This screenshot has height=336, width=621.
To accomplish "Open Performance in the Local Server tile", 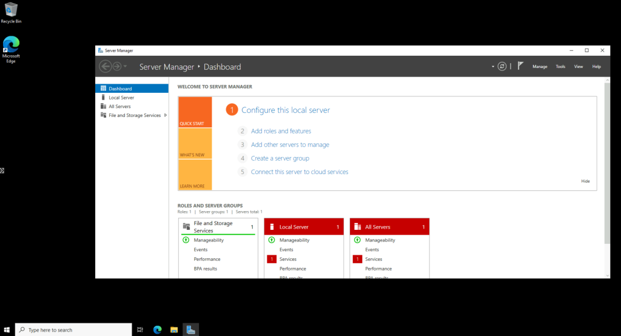I will coord(293,269).
